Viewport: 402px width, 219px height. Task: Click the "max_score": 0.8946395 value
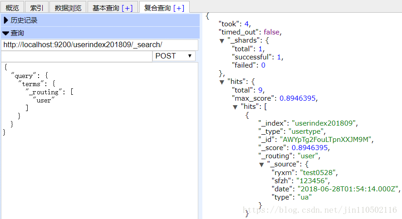pyautogui.click(x=297, y=98)
